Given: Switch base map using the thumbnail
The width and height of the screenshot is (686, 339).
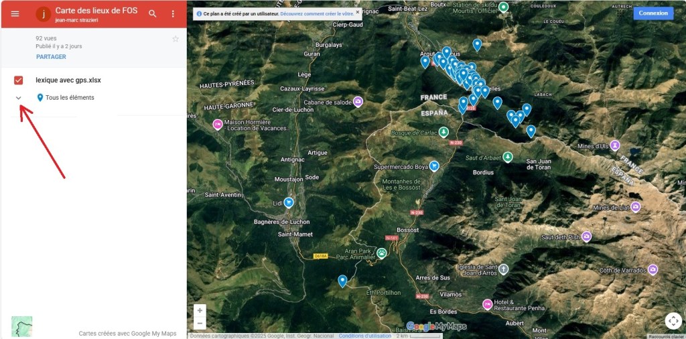Looking at the screenshot, I should coord(21,326).
